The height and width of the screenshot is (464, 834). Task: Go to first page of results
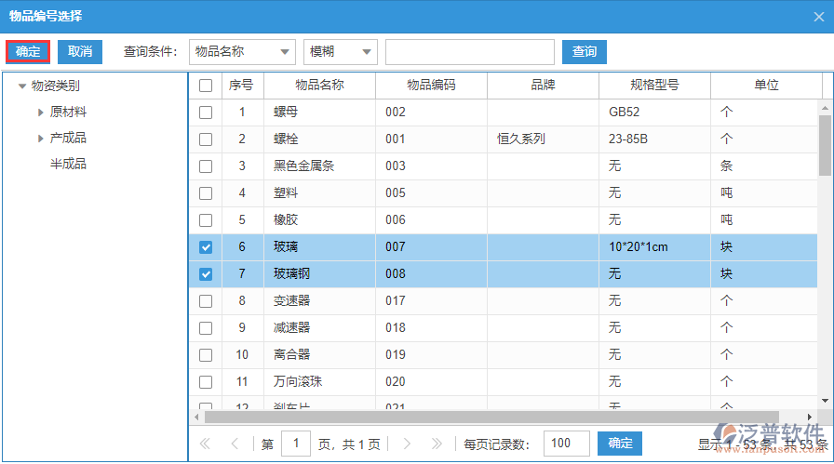point(206,444)
